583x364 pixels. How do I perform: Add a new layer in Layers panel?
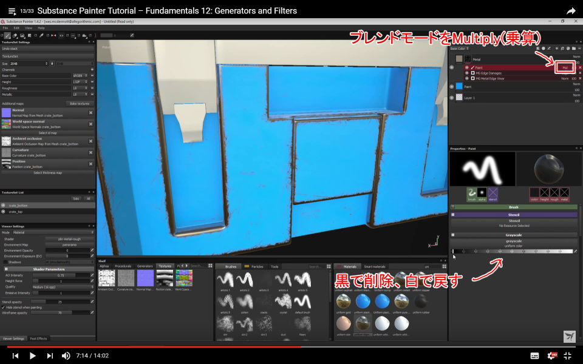[x=557, y=49]
